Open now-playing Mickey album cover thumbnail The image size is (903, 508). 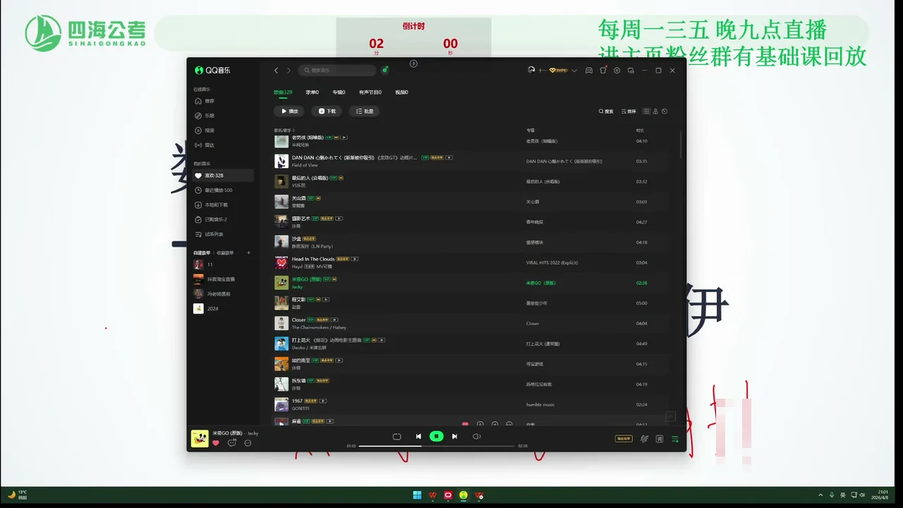(x=200, y=438)
